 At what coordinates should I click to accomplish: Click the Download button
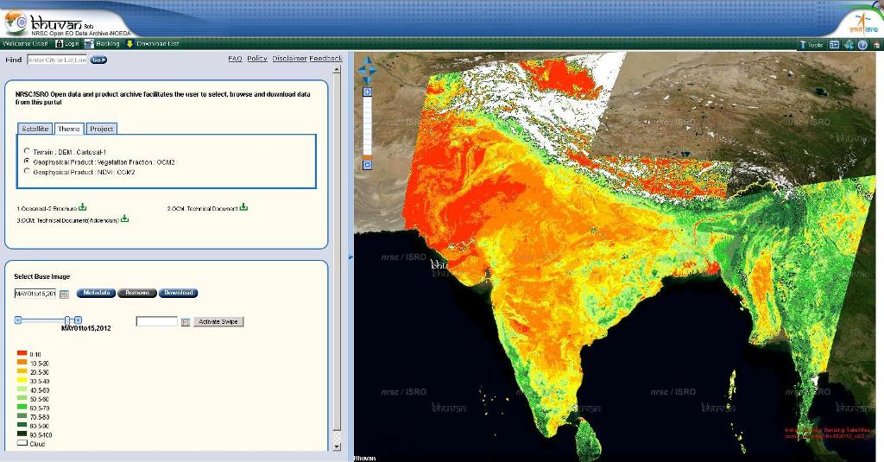tap(178, 293)
